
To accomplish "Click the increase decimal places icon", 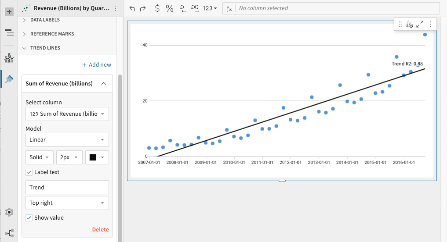I will click(x=195, y=8).
